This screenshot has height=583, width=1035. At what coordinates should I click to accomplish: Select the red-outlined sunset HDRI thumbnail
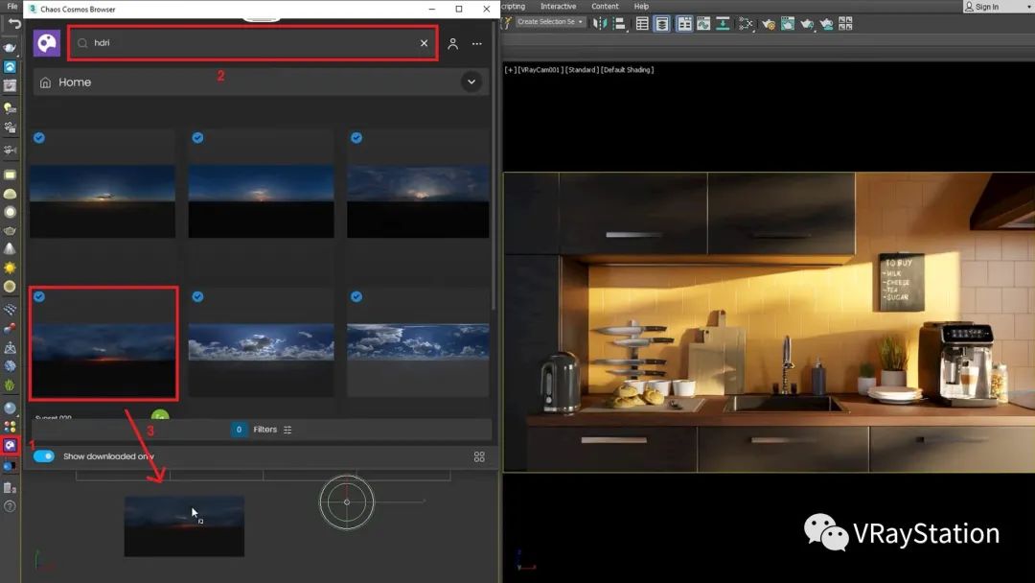(x=103, y=343)
